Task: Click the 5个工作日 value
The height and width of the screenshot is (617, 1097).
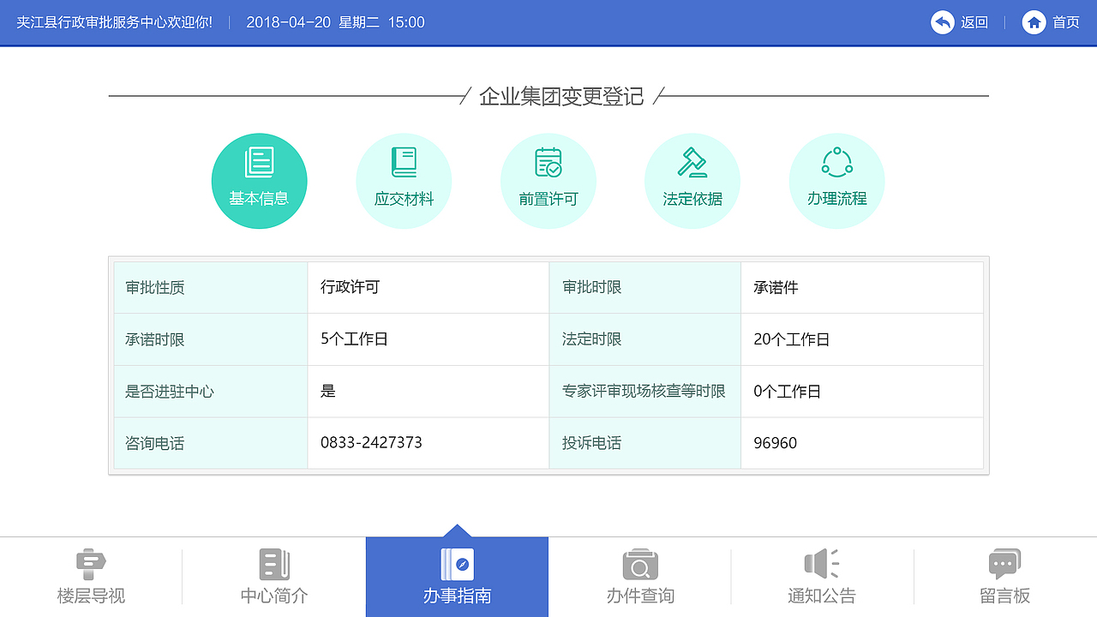Action: (x=354, y=339)
